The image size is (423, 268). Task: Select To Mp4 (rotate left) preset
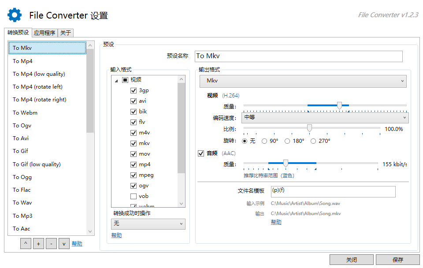click(47, 87)
